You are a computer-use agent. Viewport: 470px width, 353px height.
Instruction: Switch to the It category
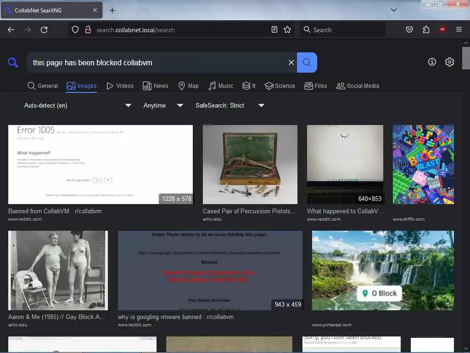[x=249, y=86]
